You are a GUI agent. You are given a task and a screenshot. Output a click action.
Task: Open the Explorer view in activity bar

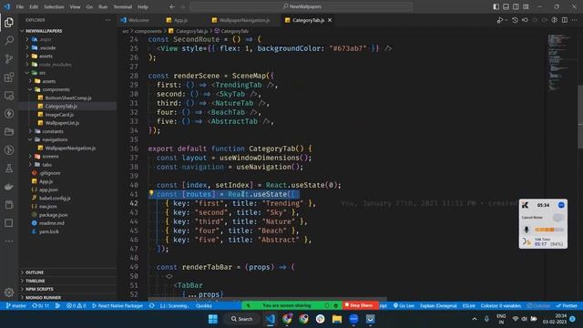point(9,22)
